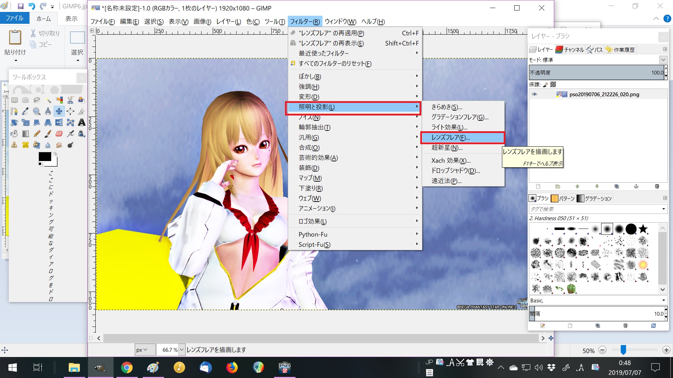Select the Text tool
This screenshot has width=673, height=378.
pyautogui.click(x=81, y=122)
